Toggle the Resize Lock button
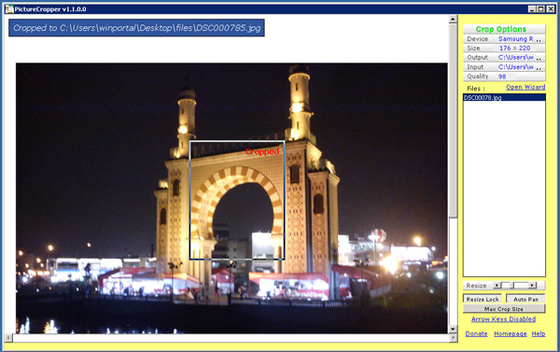Screen dimensions: 560x352 483,299
